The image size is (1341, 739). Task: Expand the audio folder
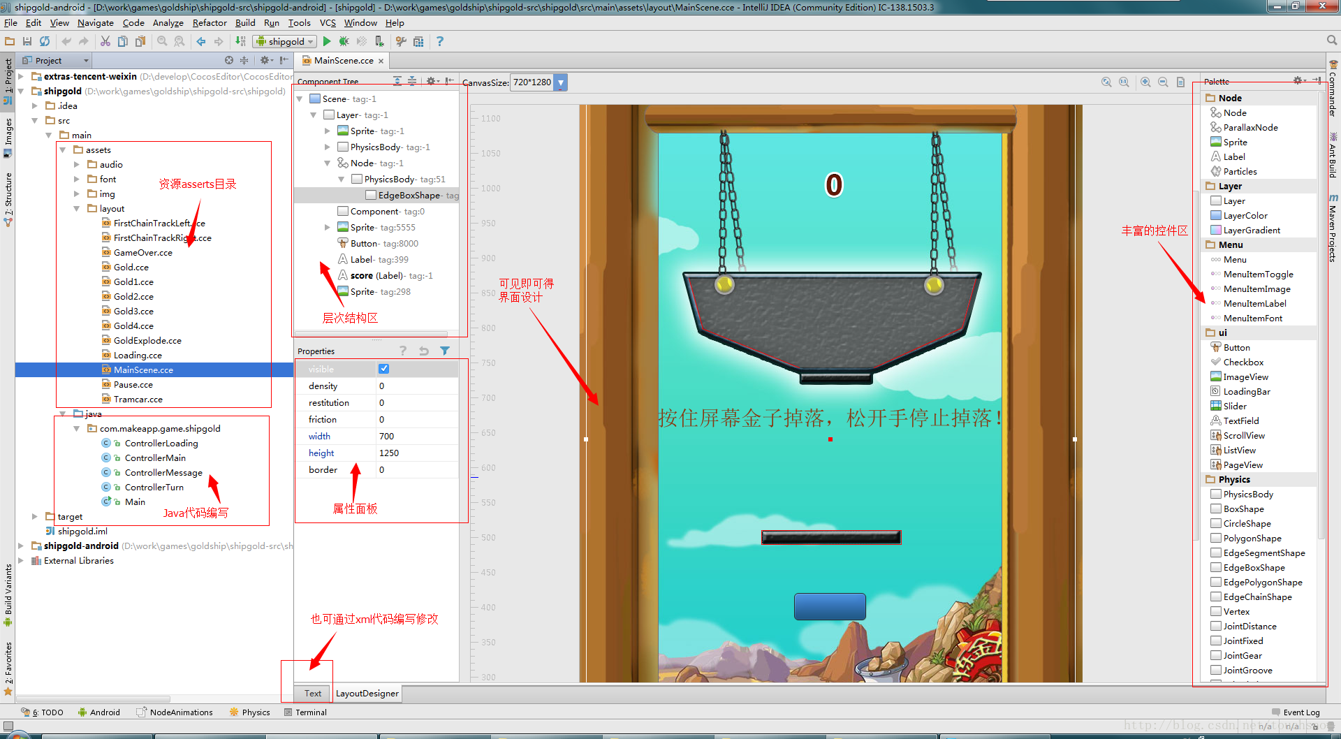[77, 164]
